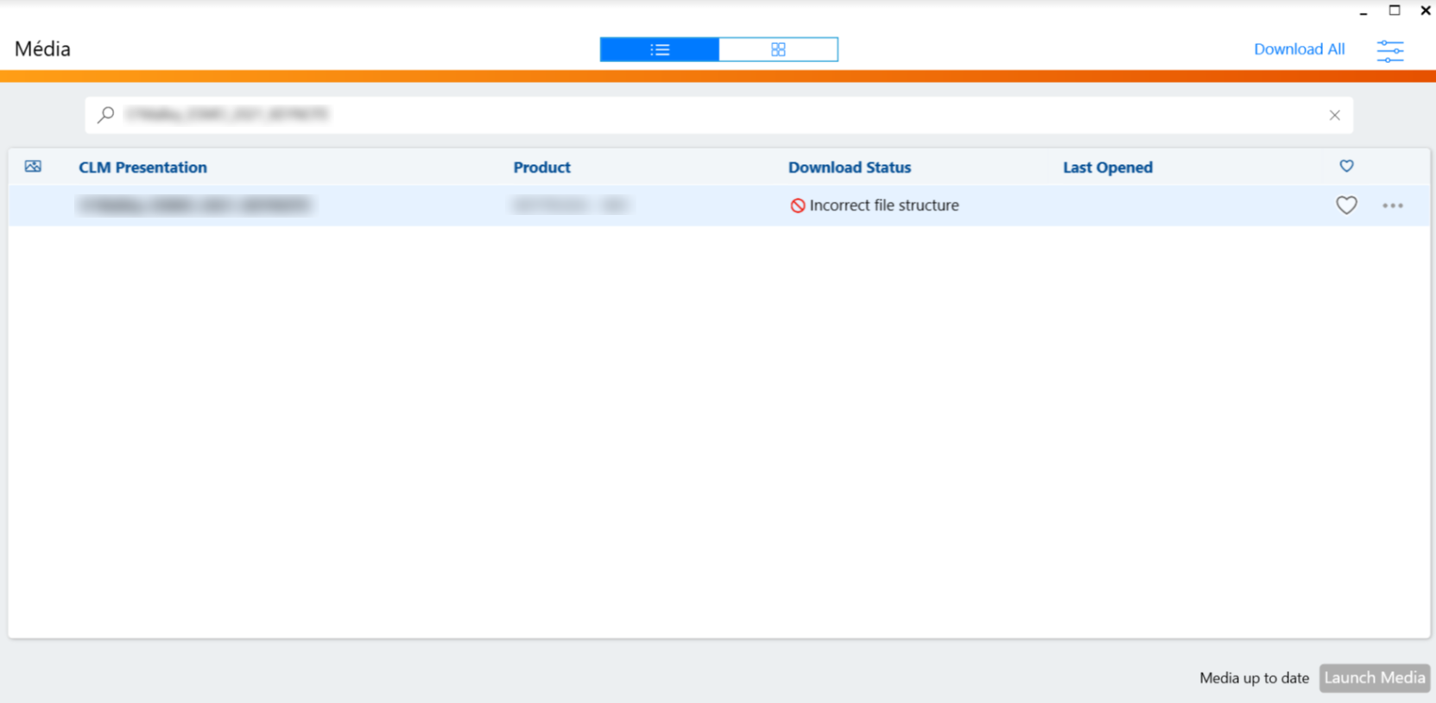The width and height of the screenshot is (1436, 703).
Task: Click the favorites heart column header
Action: click(1346, 166)
